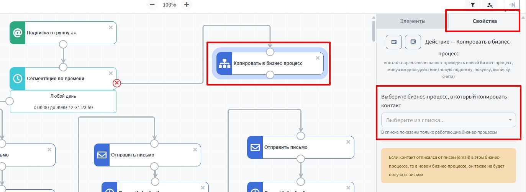Close the right Отправить письмо block

pos(348,142)
